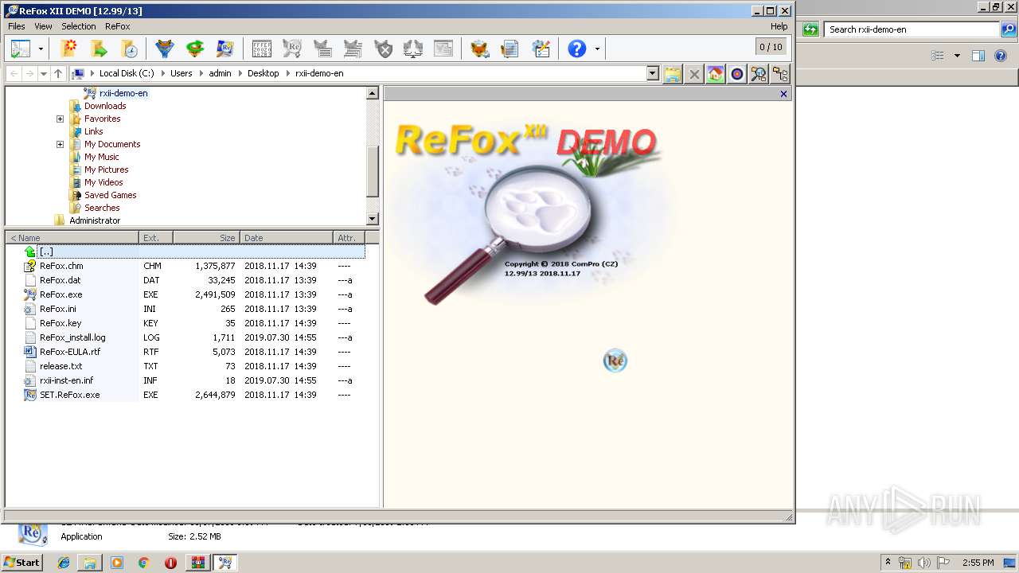Select Administrator folder in tree
The height and width of the screenshot is (573, 1019).
click(94, 220)
